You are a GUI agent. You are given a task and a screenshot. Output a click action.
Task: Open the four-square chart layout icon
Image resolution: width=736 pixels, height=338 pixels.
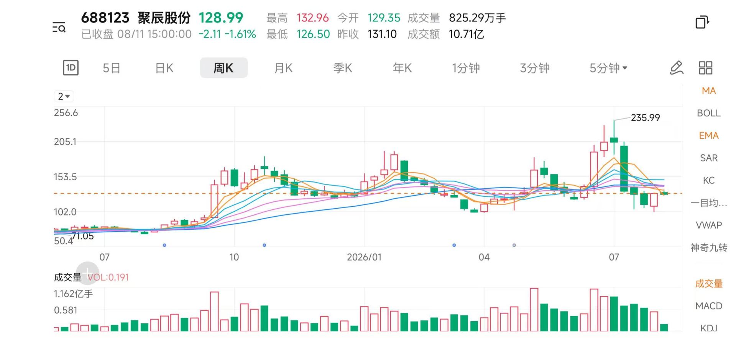pyautogui.click(x=706, y=68)
